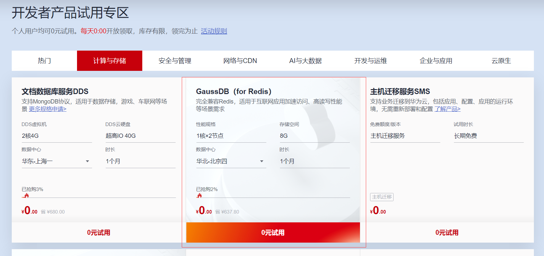Image resolution: width=544 pixels, height=256 pixels.
Task: Click the flame icon under 已抢购3%
Action: coord(26,196)
